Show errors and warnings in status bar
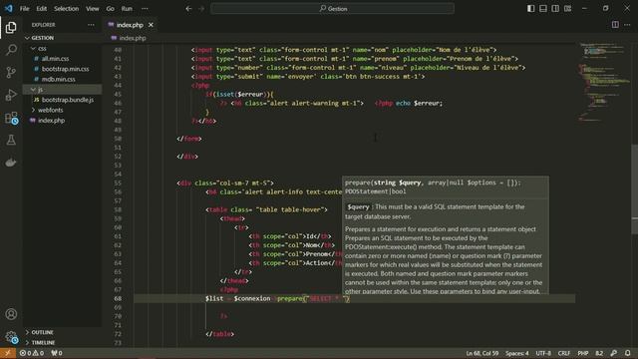The height and width of the screenshot is (359, 638). click(x=32, y=353)
